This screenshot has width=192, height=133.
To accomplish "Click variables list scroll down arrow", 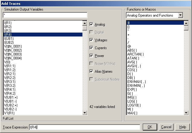I will [x=85, y=112].
